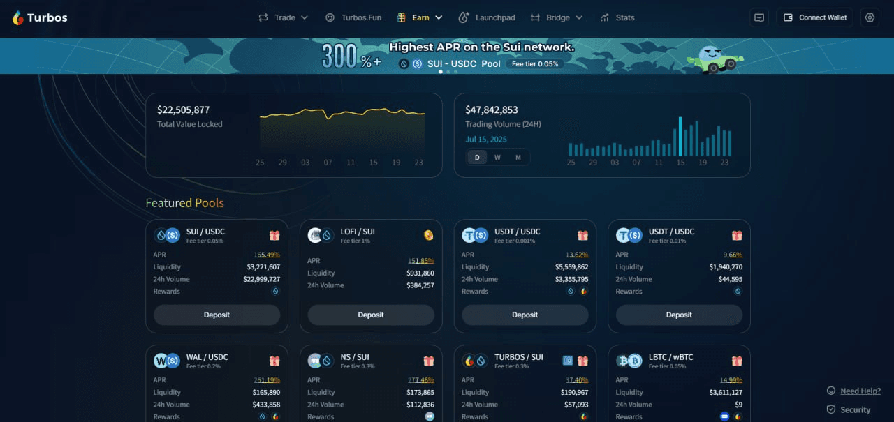
Task: Click the 165.49% APR value
Action: click(267, 255)
